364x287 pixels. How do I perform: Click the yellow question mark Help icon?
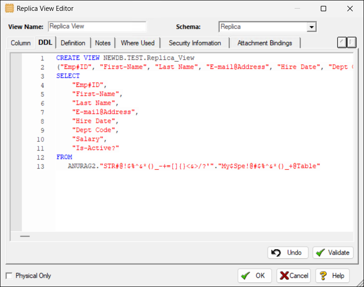(323, 276)
